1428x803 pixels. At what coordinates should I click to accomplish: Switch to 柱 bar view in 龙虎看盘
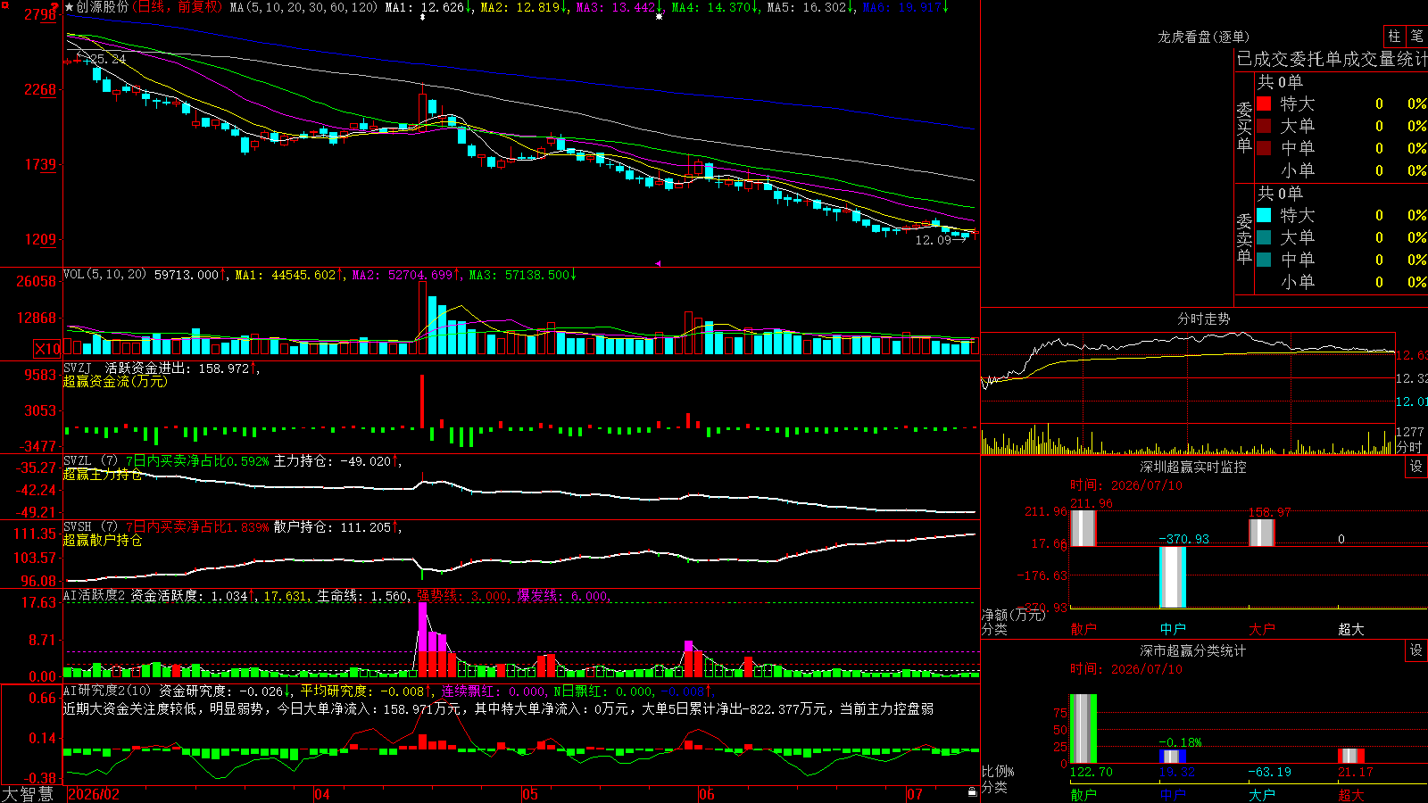coord(1394,36)
